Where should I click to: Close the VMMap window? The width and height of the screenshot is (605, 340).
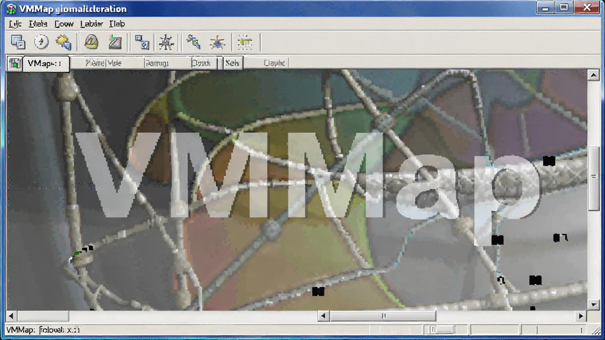coord(587,8)
